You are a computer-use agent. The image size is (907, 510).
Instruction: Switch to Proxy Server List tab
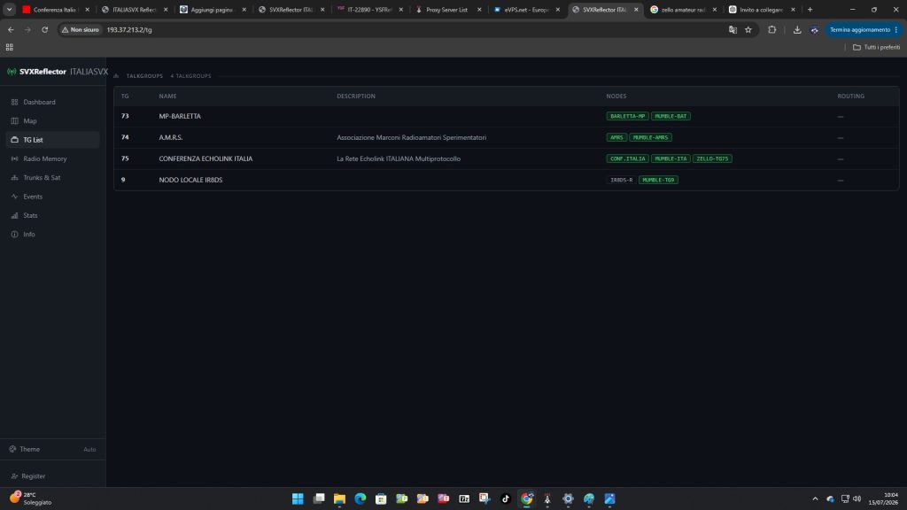(x=447, y=9)
